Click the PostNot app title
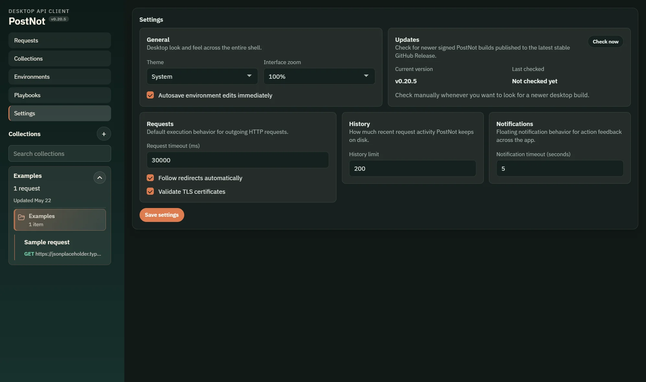 pos(27,21)
